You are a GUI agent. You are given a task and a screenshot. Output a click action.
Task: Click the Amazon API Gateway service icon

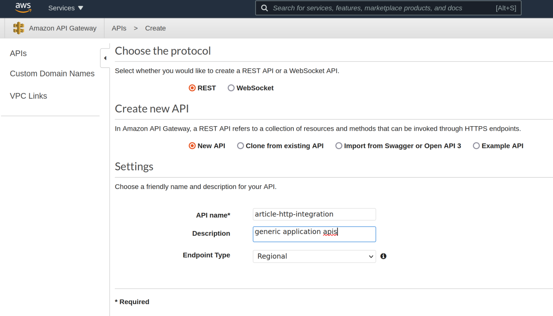19,28
